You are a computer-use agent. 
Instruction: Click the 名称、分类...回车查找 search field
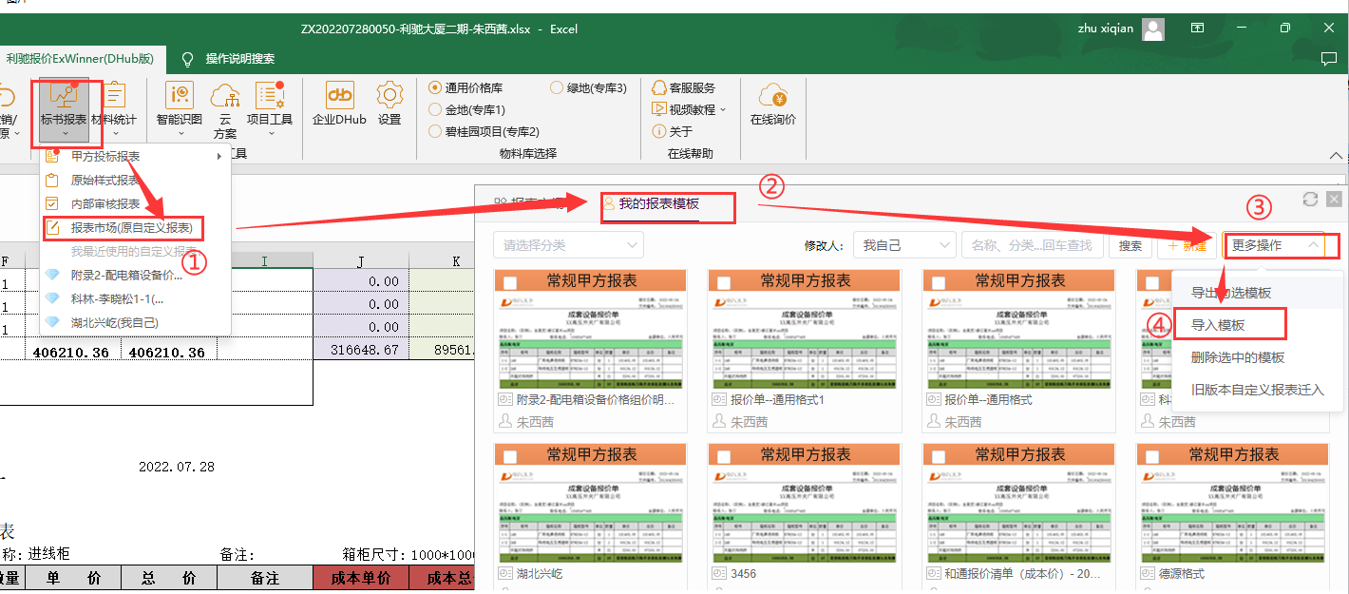[x=1032, y=245]
